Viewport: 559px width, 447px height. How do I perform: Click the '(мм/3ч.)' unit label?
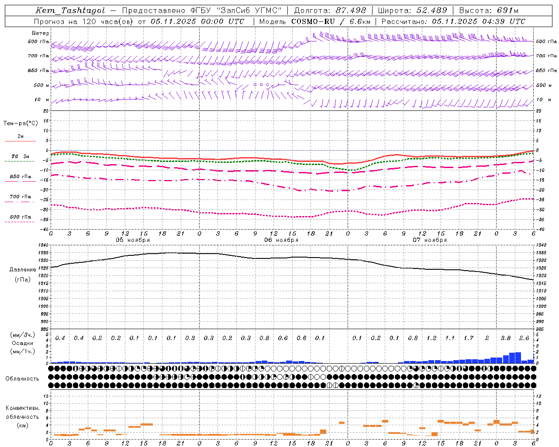tap(22, 335)
